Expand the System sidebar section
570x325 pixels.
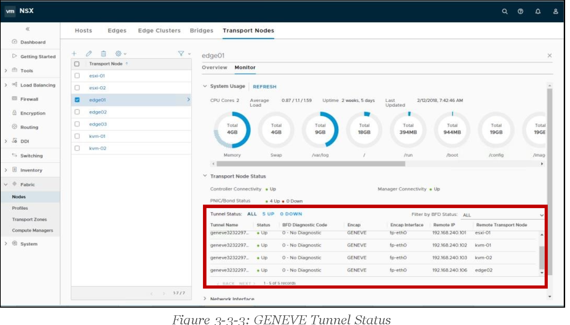coord(6,243)
